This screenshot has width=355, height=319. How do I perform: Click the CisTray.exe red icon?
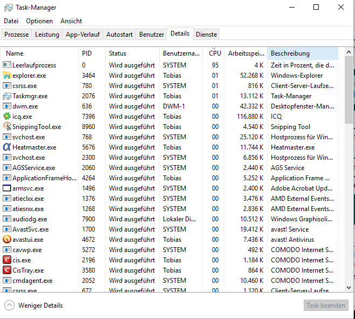point(7,270)
